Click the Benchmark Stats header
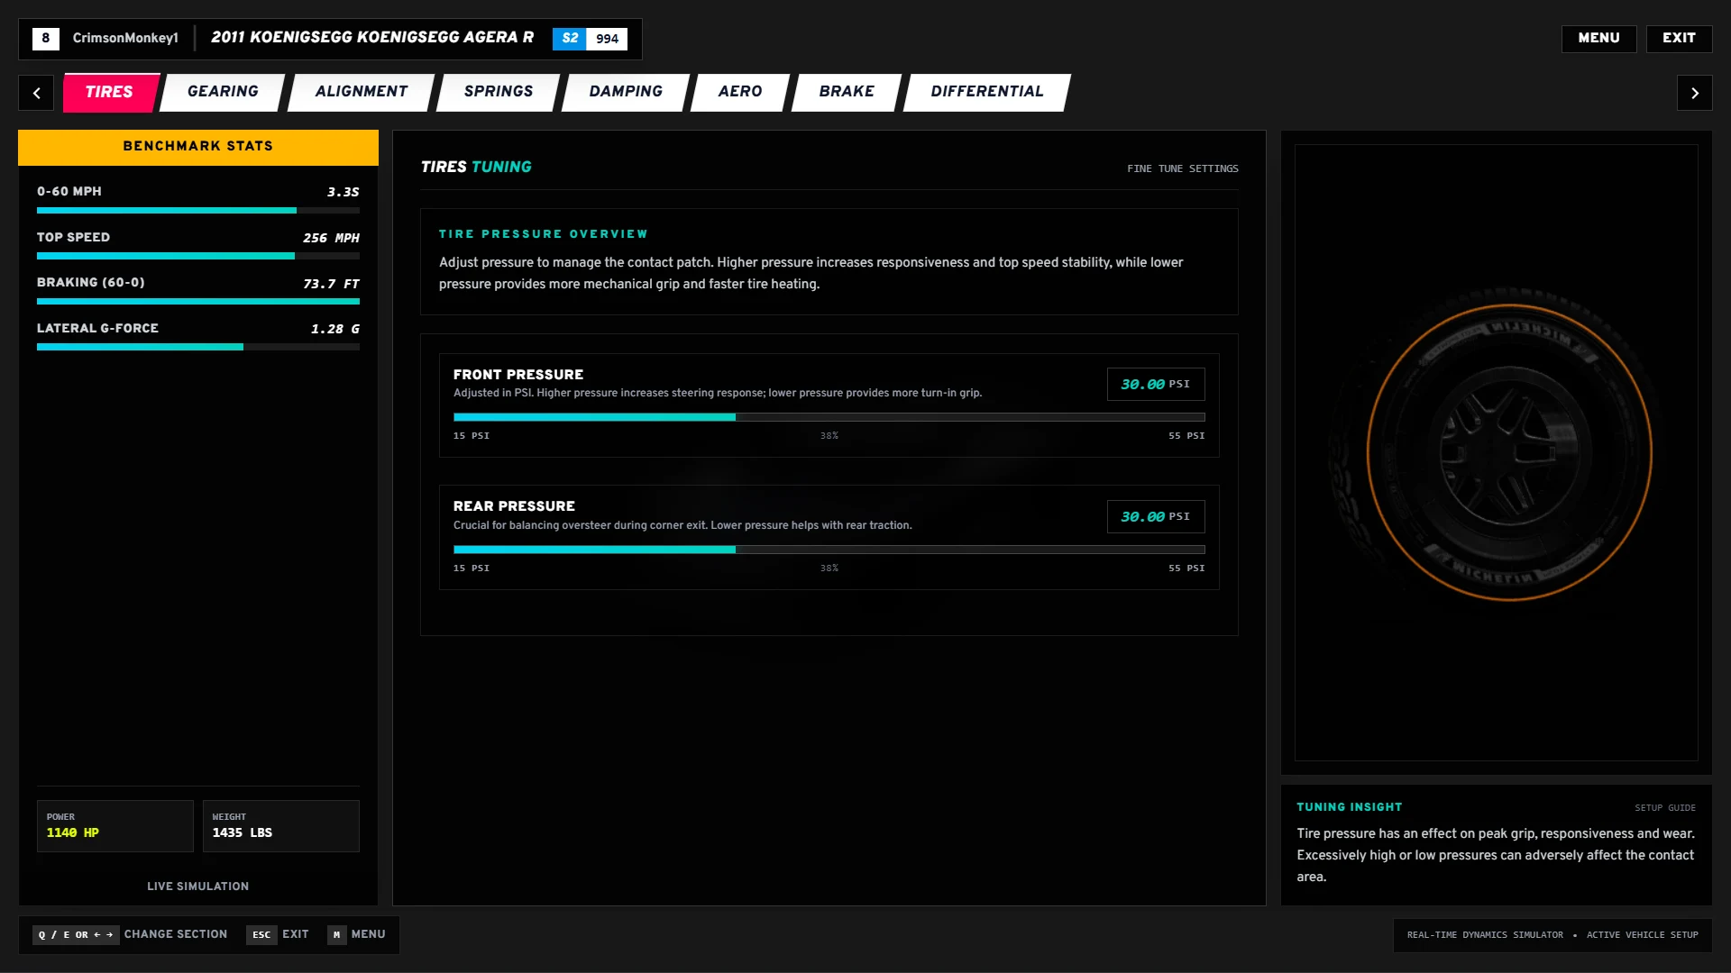This screenshot has width=1731, height=973. [x=198, y=147]
